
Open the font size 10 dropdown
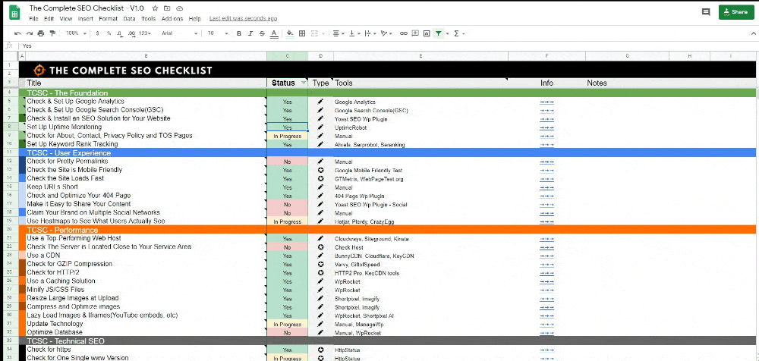coord(218,33)
